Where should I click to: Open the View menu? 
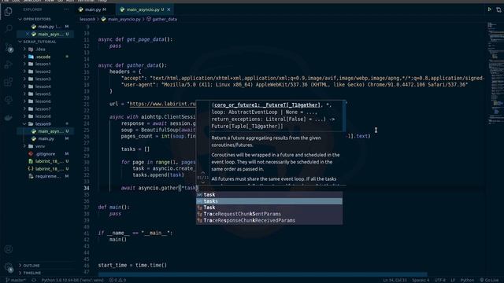(49, 1)
